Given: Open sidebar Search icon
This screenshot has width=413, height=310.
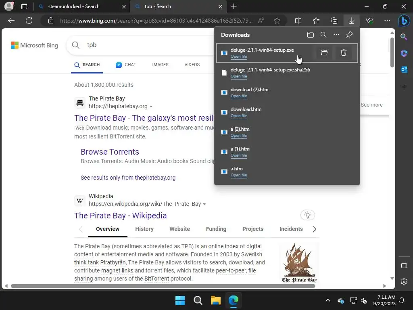Looking at the screenshot, I should click(404, 37).
